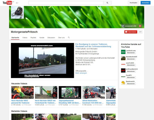The height and width of the screenshot is (120, 154).
Task: Open the Landwirt.com channel icon
Action: click(x=123, y=52)
